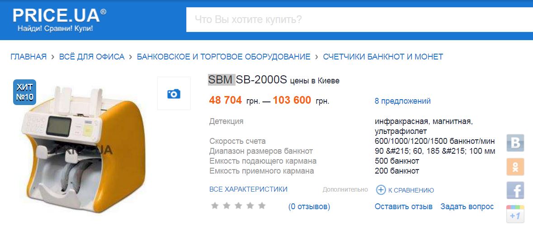The width and height of the screenshot is (533, 234).
Task: Open the (0 отзывов) reviews link
Action: click(309, 207)
